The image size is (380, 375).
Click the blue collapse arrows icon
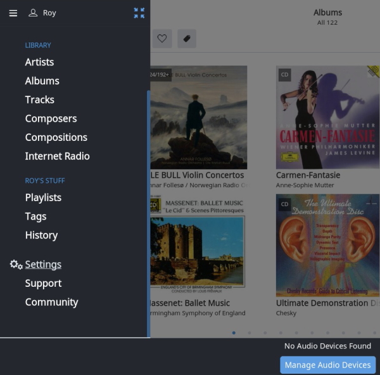(139, 13)
